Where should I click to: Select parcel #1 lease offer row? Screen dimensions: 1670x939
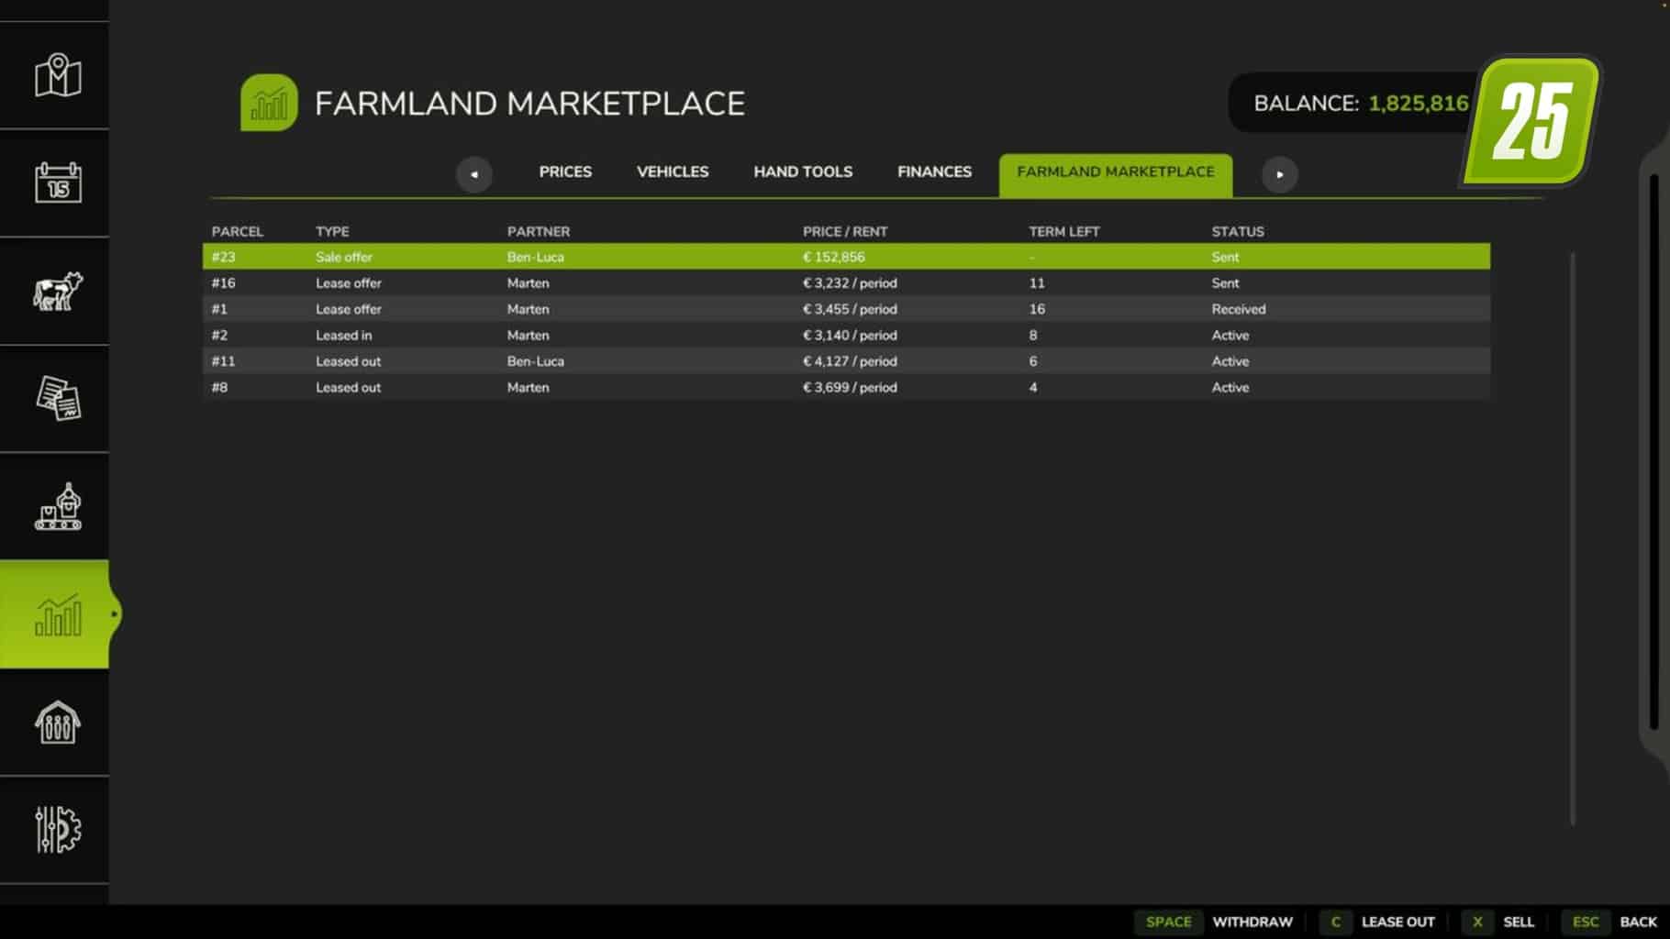(846, 309)
